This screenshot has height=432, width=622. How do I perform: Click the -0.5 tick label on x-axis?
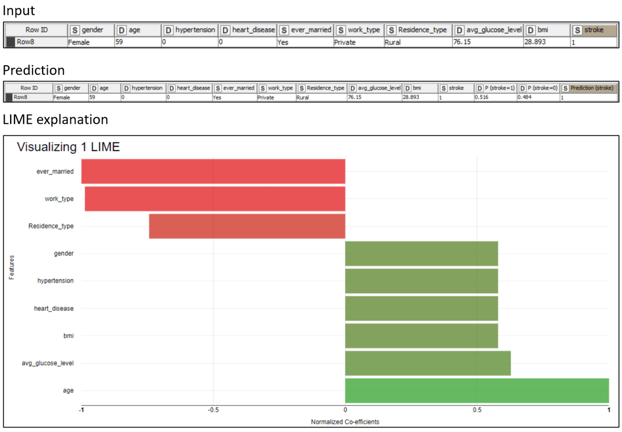click(x=213, y=410)
